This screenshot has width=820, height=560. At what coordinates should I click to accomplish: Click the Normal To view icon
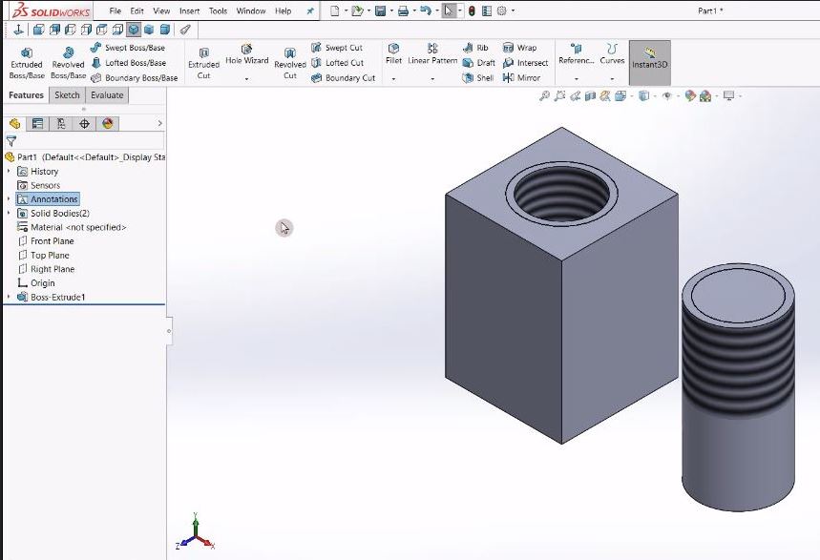click(x=19, y=30)
